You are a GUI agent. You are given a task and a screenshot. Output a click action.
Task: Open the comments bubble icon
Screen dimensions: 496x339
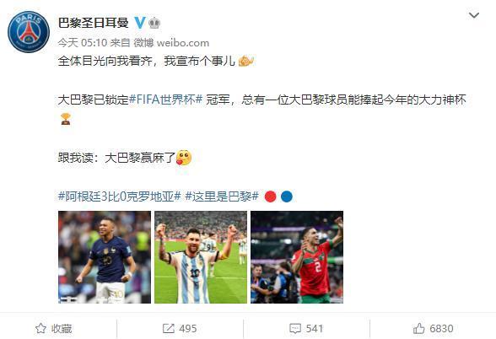295,328
